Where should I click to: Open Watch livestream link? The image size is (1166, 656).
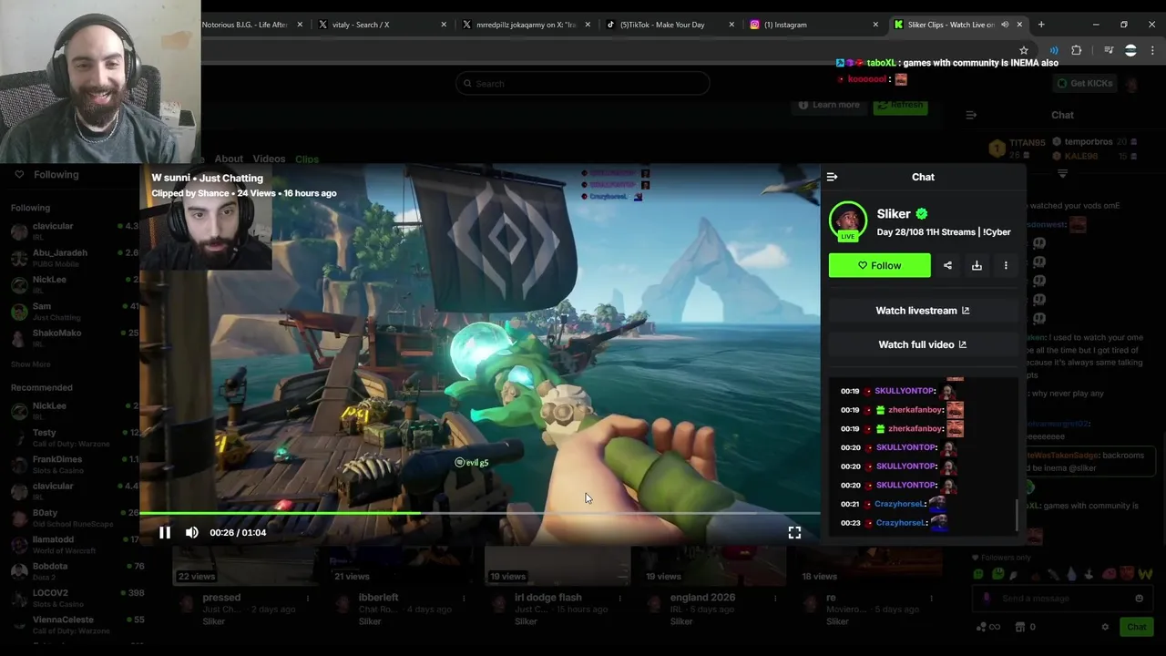click(923, 311)
